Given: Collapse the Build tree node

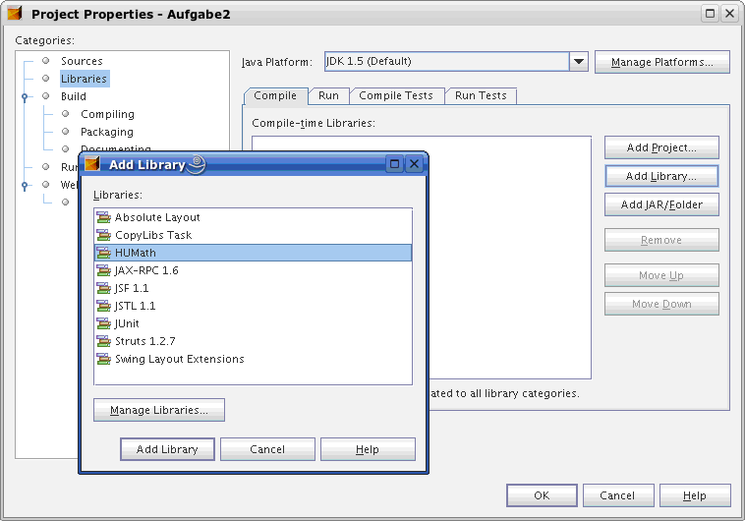Looking at the screenshot, I should [25, 97].
